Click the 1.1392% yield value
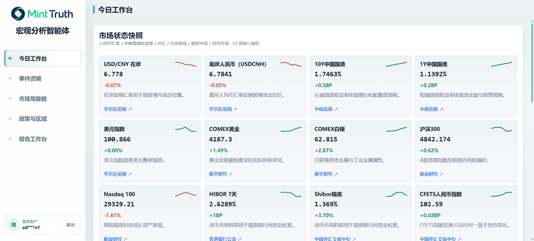 coord(433,74)
